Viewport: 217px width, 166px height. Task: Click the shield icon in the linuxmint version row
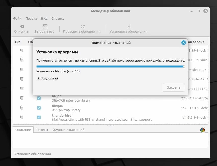pyautogui.click(x=22, y=60)
